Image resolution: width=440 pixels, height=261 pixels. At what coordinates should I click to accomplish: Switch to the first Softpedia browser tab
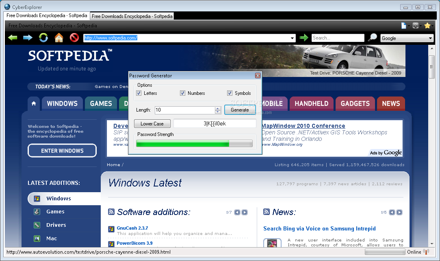47,15
